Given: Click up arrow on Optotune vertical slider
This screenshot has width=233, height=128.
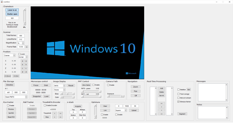Looking at the screenshot, I should coord(95,105).
